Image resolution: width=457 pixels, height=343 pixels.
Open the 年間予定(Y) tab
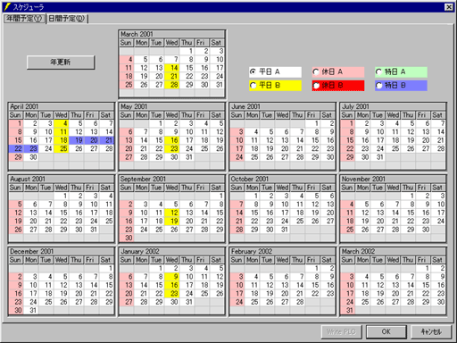(25, 19)
